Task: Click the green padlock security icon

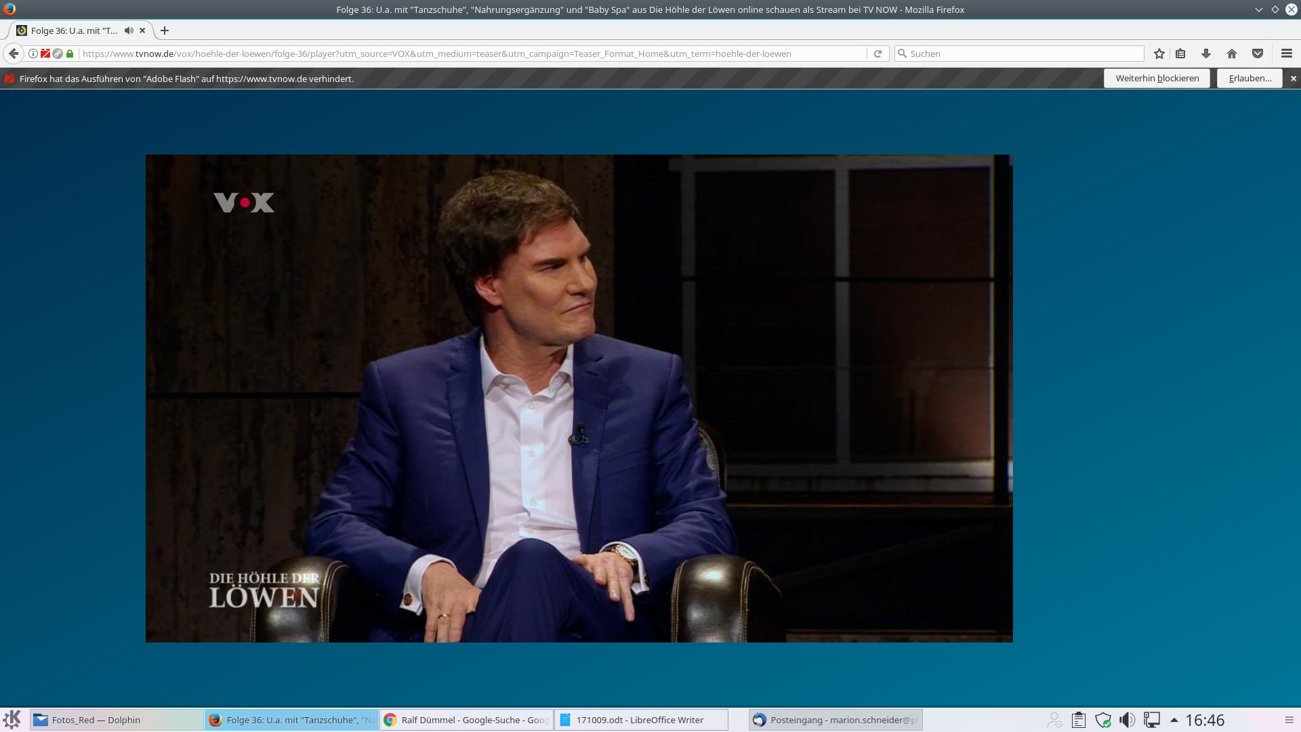Action: (x=70, y=54)
